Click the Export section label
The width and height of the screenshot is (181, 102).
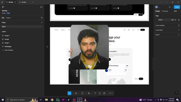(x=157, y=35)
